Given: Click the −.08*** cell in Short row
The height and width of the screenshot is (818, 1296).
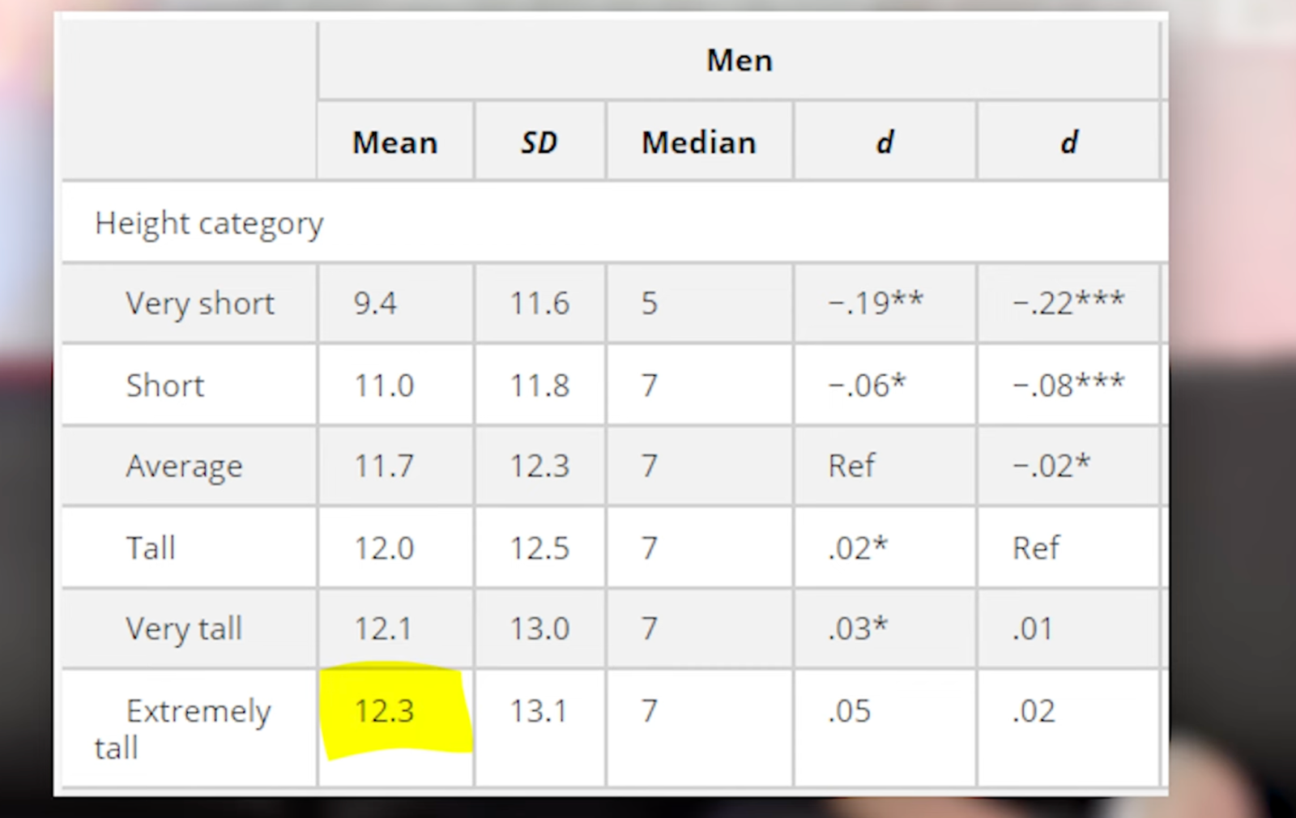Looking at the screenshot, I should click(x=1068, y=385).
